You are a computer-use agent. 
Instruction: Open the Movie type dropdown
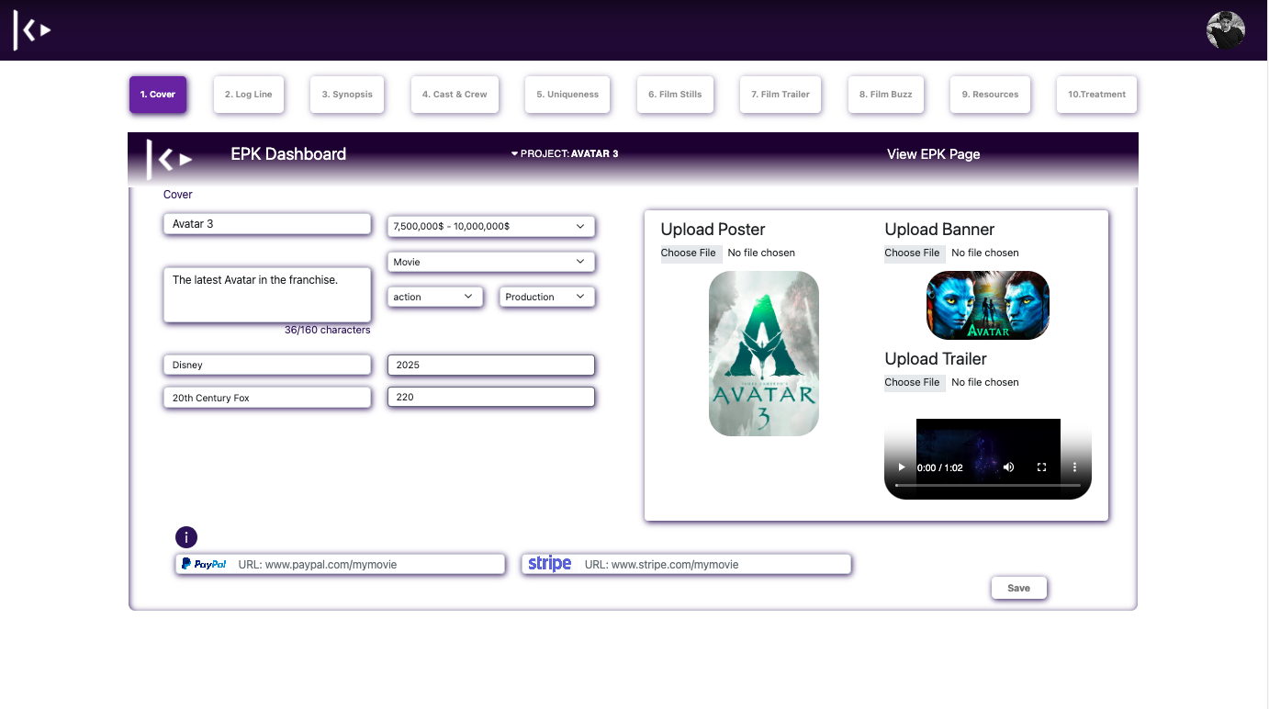(x=491, y=262)
